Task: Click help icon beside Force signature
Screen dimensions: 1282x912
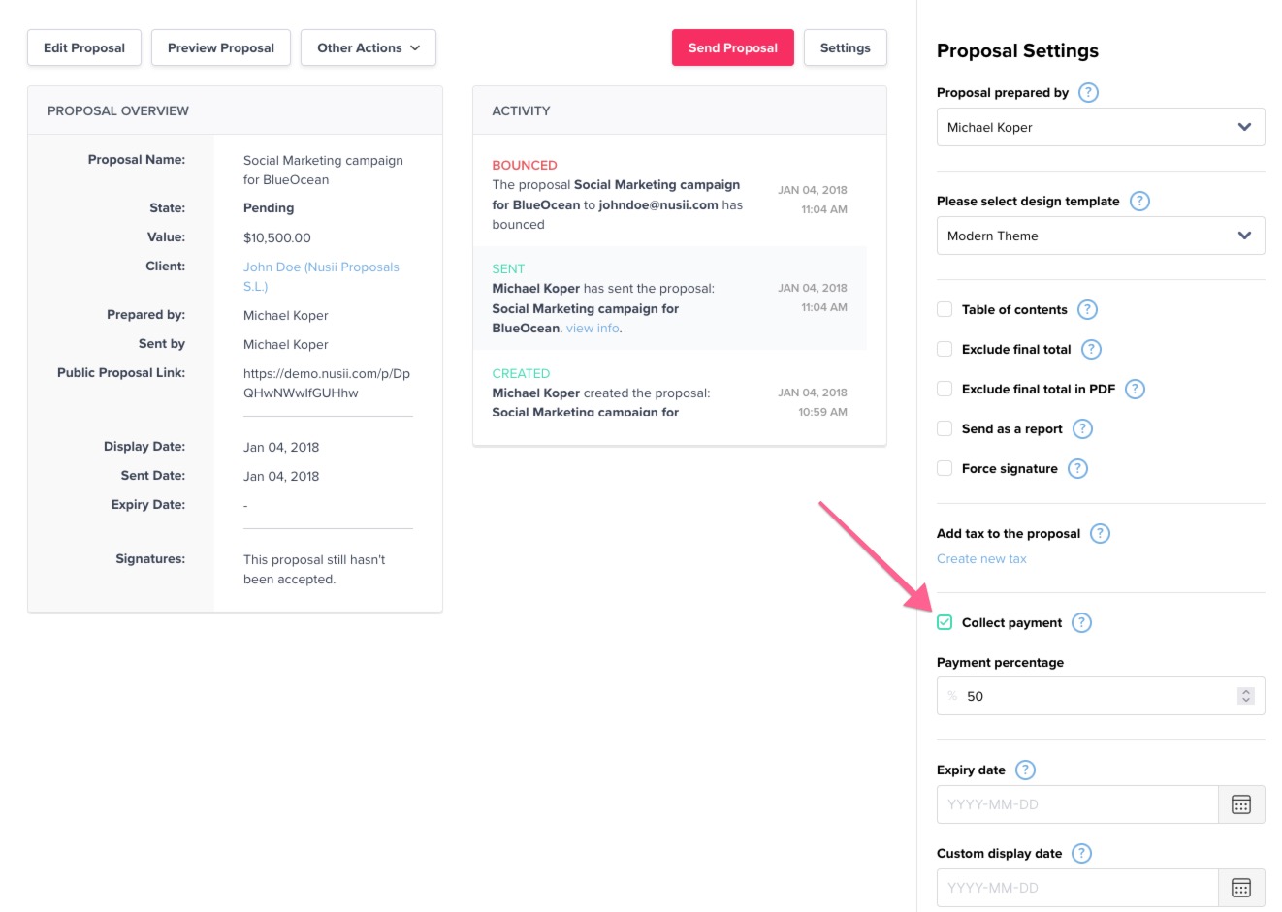Action: pyautogui.click(x=1077, y=469)
